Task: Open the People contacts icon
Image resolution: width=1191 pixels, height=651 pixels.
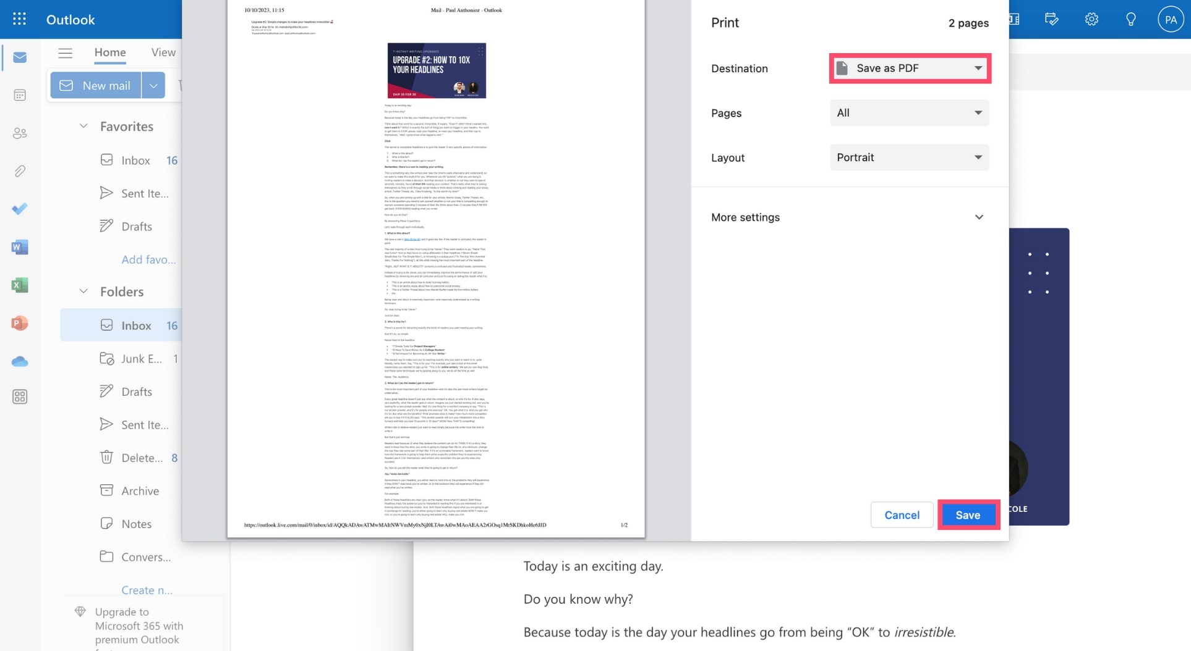Action: [x=20, y=133]
